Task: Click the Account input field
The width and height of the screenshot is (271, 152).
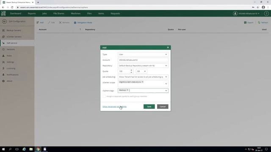Action: (143, 60)
